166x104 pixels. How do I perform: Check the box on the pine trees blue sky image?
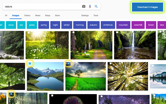click(x=154, y=95)
